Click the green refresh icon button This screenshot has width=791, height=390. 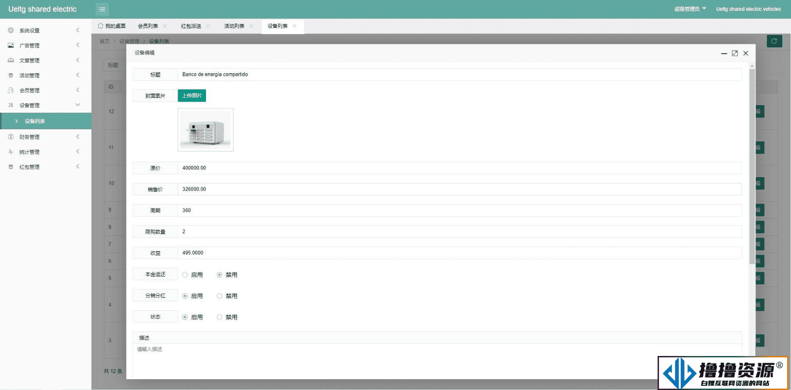click(775, 41)
